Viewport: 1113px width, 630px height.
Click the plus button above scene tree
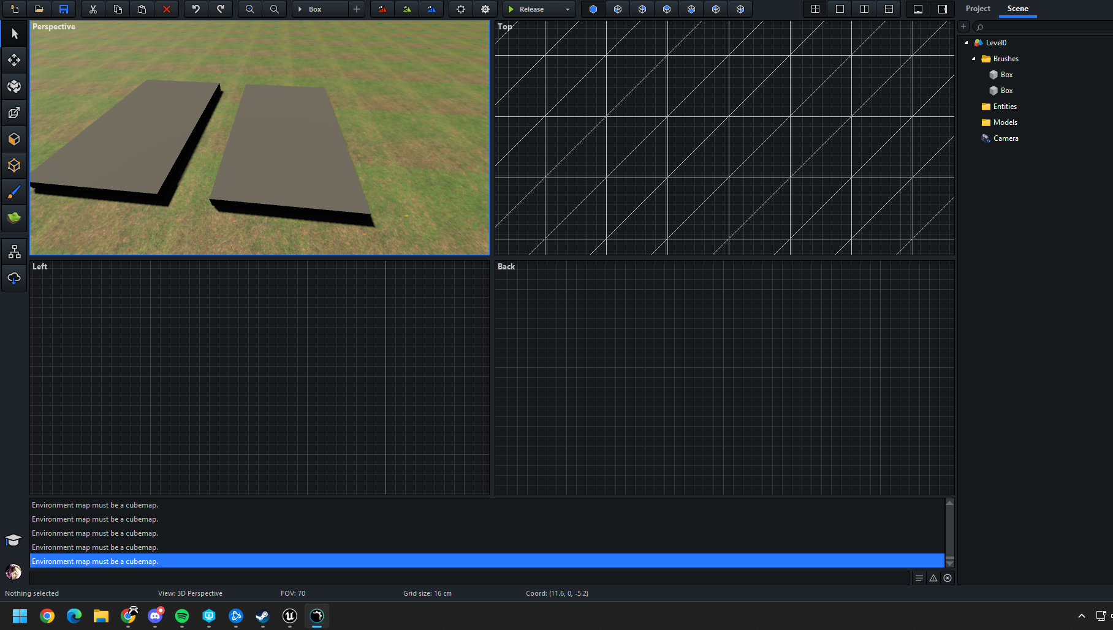point(963,26)
